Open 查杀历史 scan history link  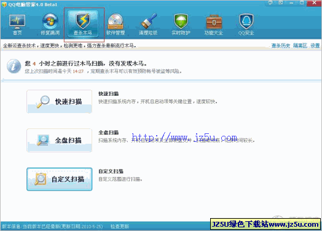point(281,45)
